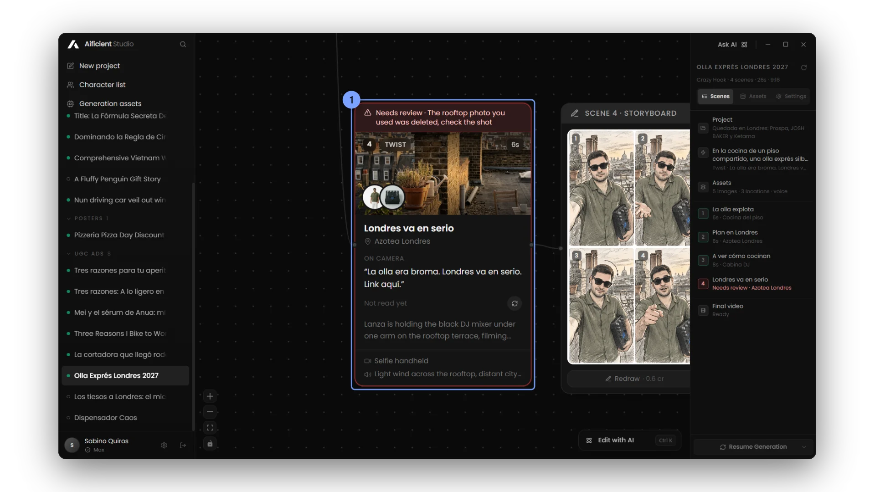Select storyboard frame 3 thumbnail
This screenshot has width=875, height=492.
click(x=602, y=305)
